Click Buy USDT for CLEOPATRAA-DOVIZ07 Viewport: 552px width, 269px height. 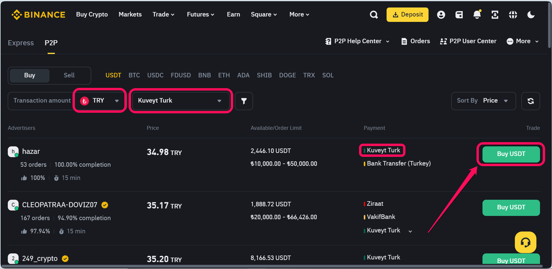511,208
